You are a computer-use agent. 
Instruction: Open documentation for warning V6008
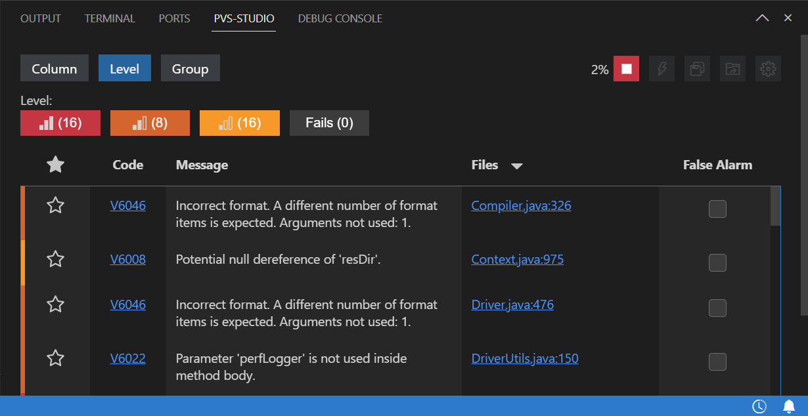128,259
